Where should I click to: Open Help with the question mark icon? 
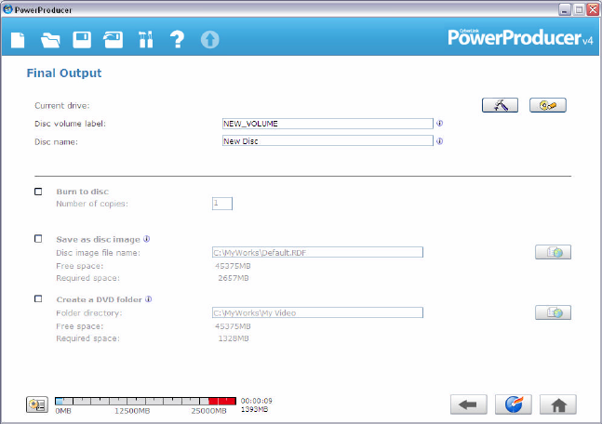pos(177,40)
